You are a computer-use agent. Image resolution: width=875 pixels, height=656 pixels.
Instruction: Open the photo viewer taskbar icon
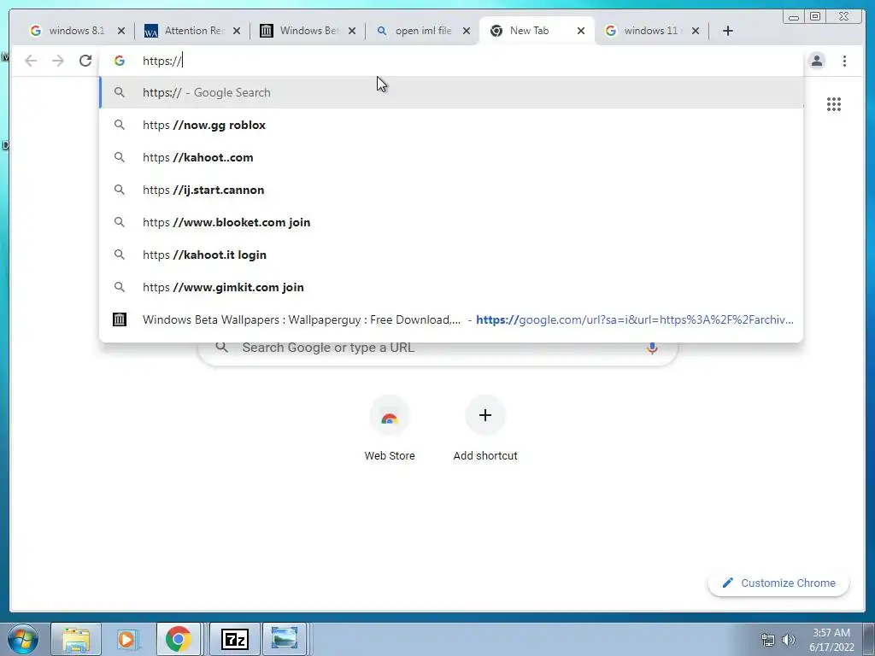coord(285,639)
